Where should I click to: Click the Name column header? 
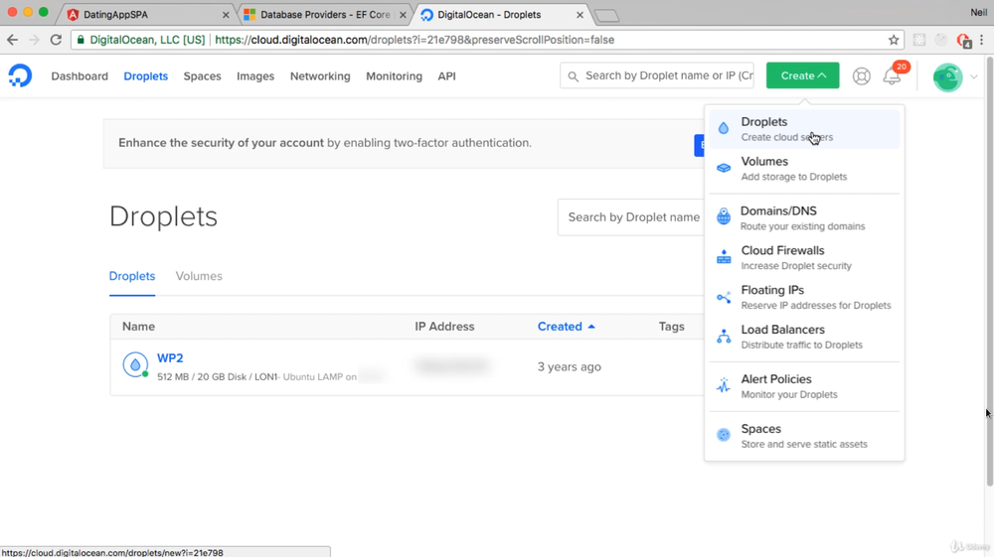point(138,327)
